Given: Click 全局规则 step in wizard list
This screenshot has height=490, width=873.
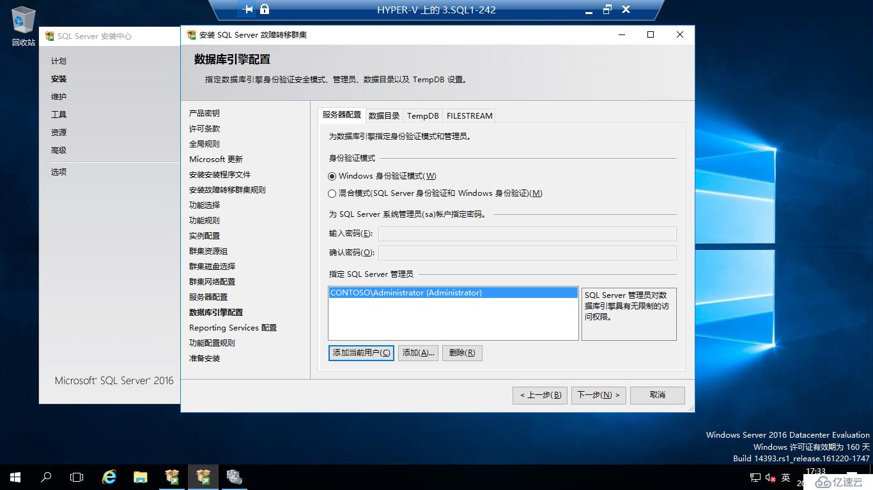Looking at the screenshot, I should tap(205, 144).
